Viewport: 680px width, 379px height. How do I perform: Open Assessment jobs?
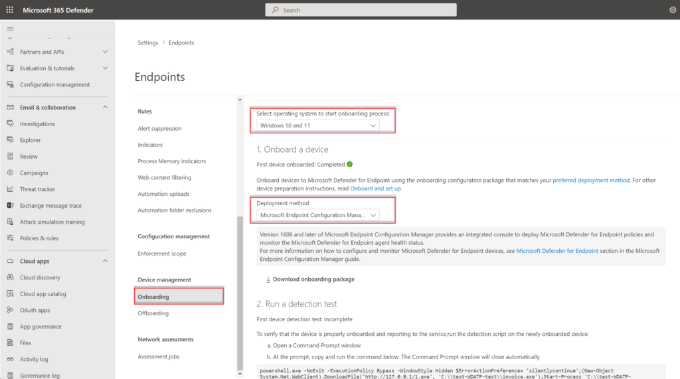pos(158,356)
